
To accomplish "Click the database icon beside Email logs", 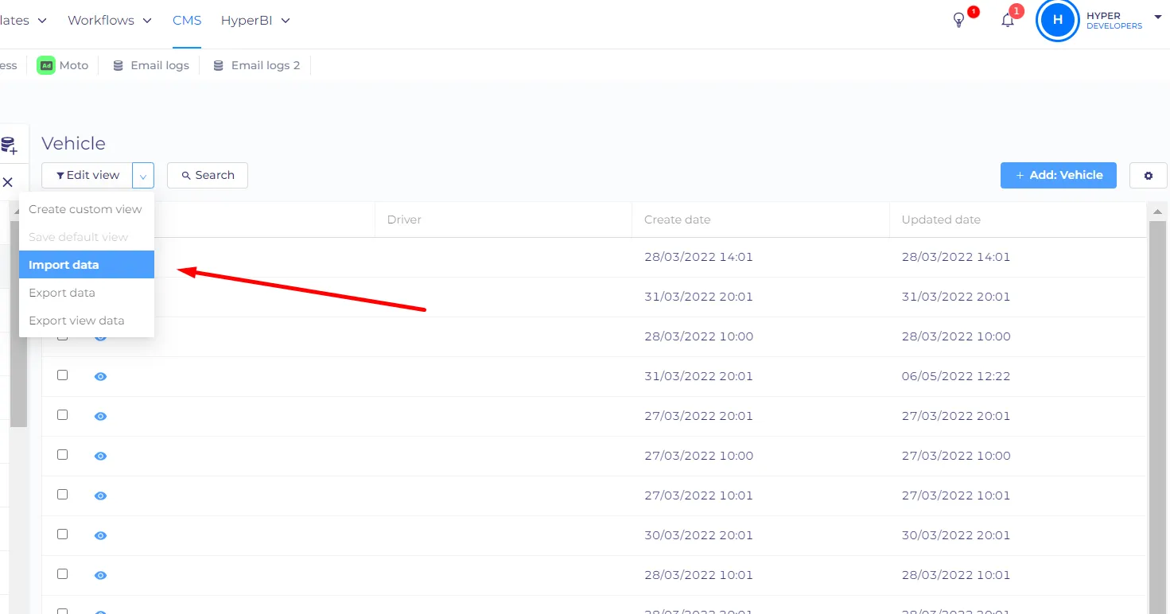I will point(118,65).
